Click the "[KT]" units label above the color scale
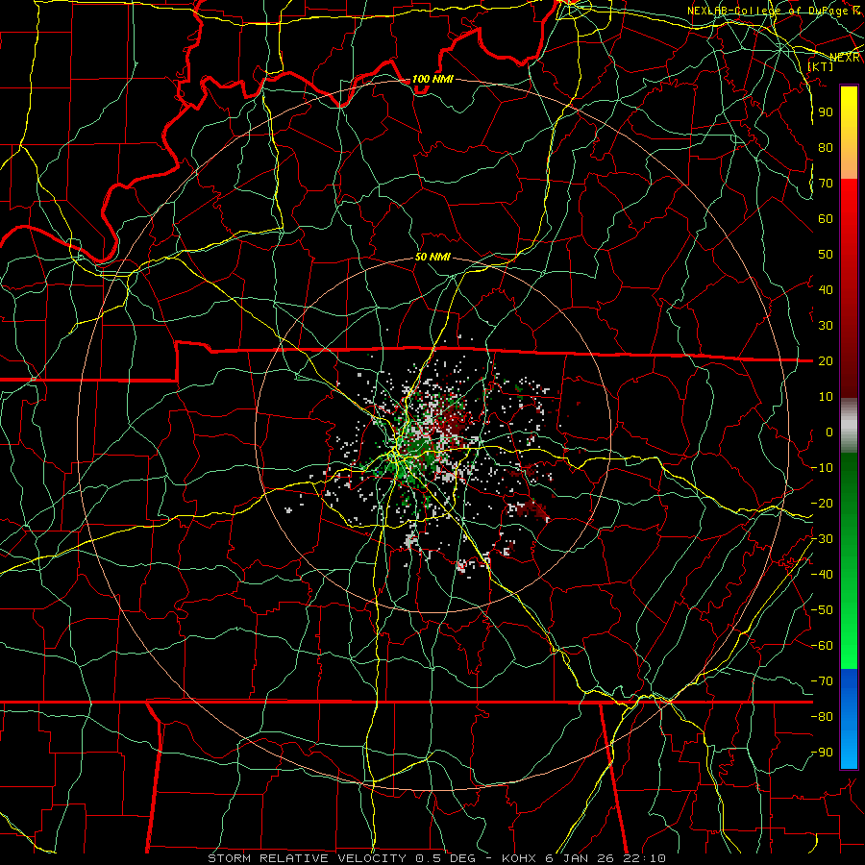This screenshot has height=865, width=865. 821,66
